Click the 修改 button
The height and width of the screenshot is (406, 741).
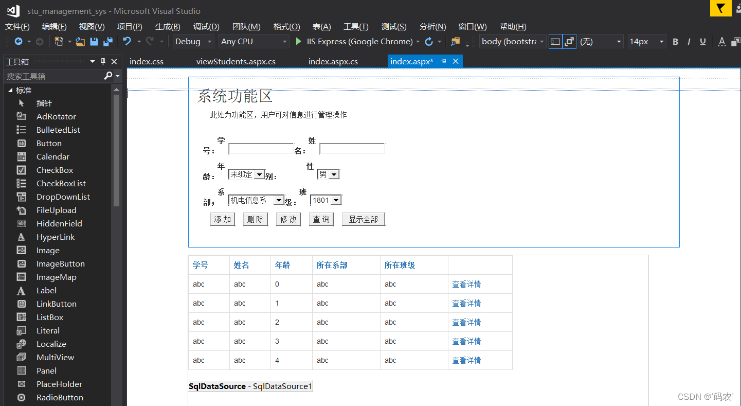click(288, 219)
